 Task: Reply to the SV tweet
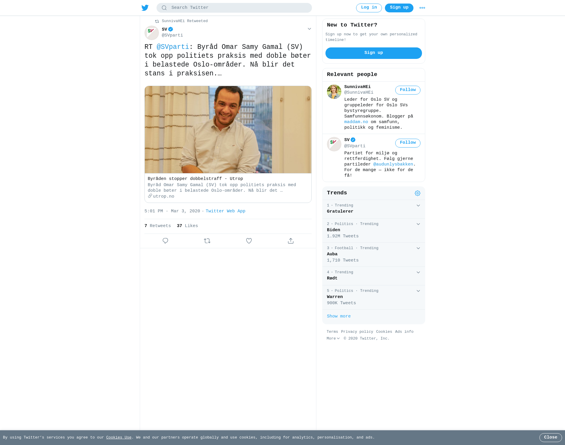tap(165, 241)
